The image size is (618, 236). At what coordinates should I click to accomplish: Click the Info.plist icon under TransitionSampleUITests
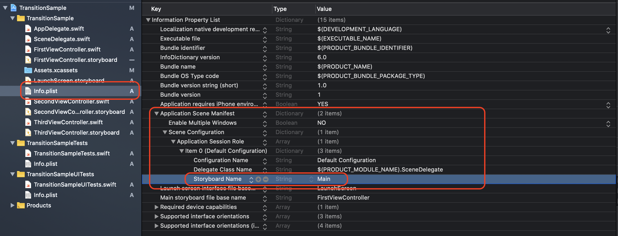pyautogui.click(x=28, y=195)
